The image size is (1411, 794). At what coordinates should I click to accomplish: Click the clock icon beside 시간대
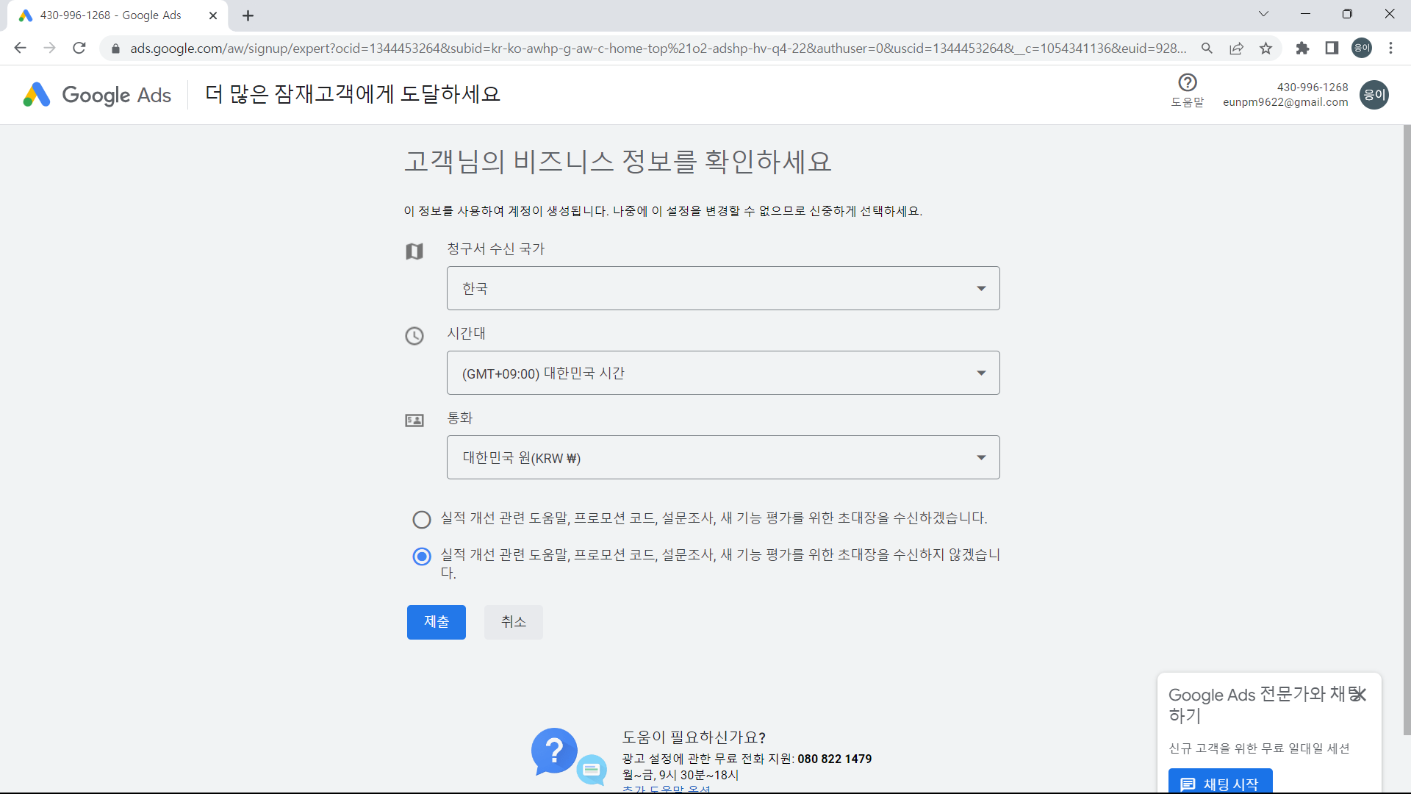point(414,336)
